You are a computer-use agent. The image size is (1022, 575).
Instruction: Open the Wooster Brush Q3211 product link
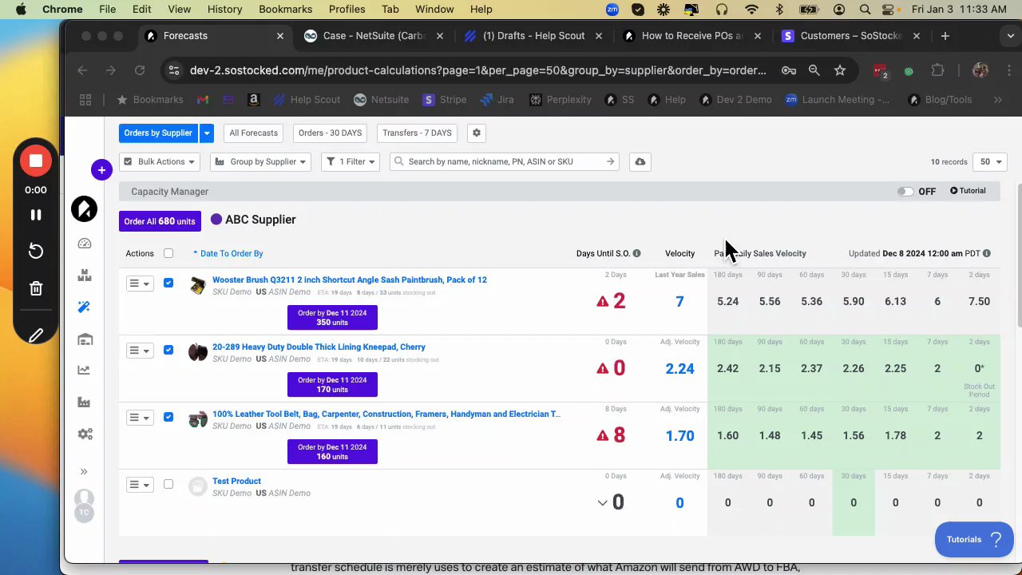tap(350, 280)
